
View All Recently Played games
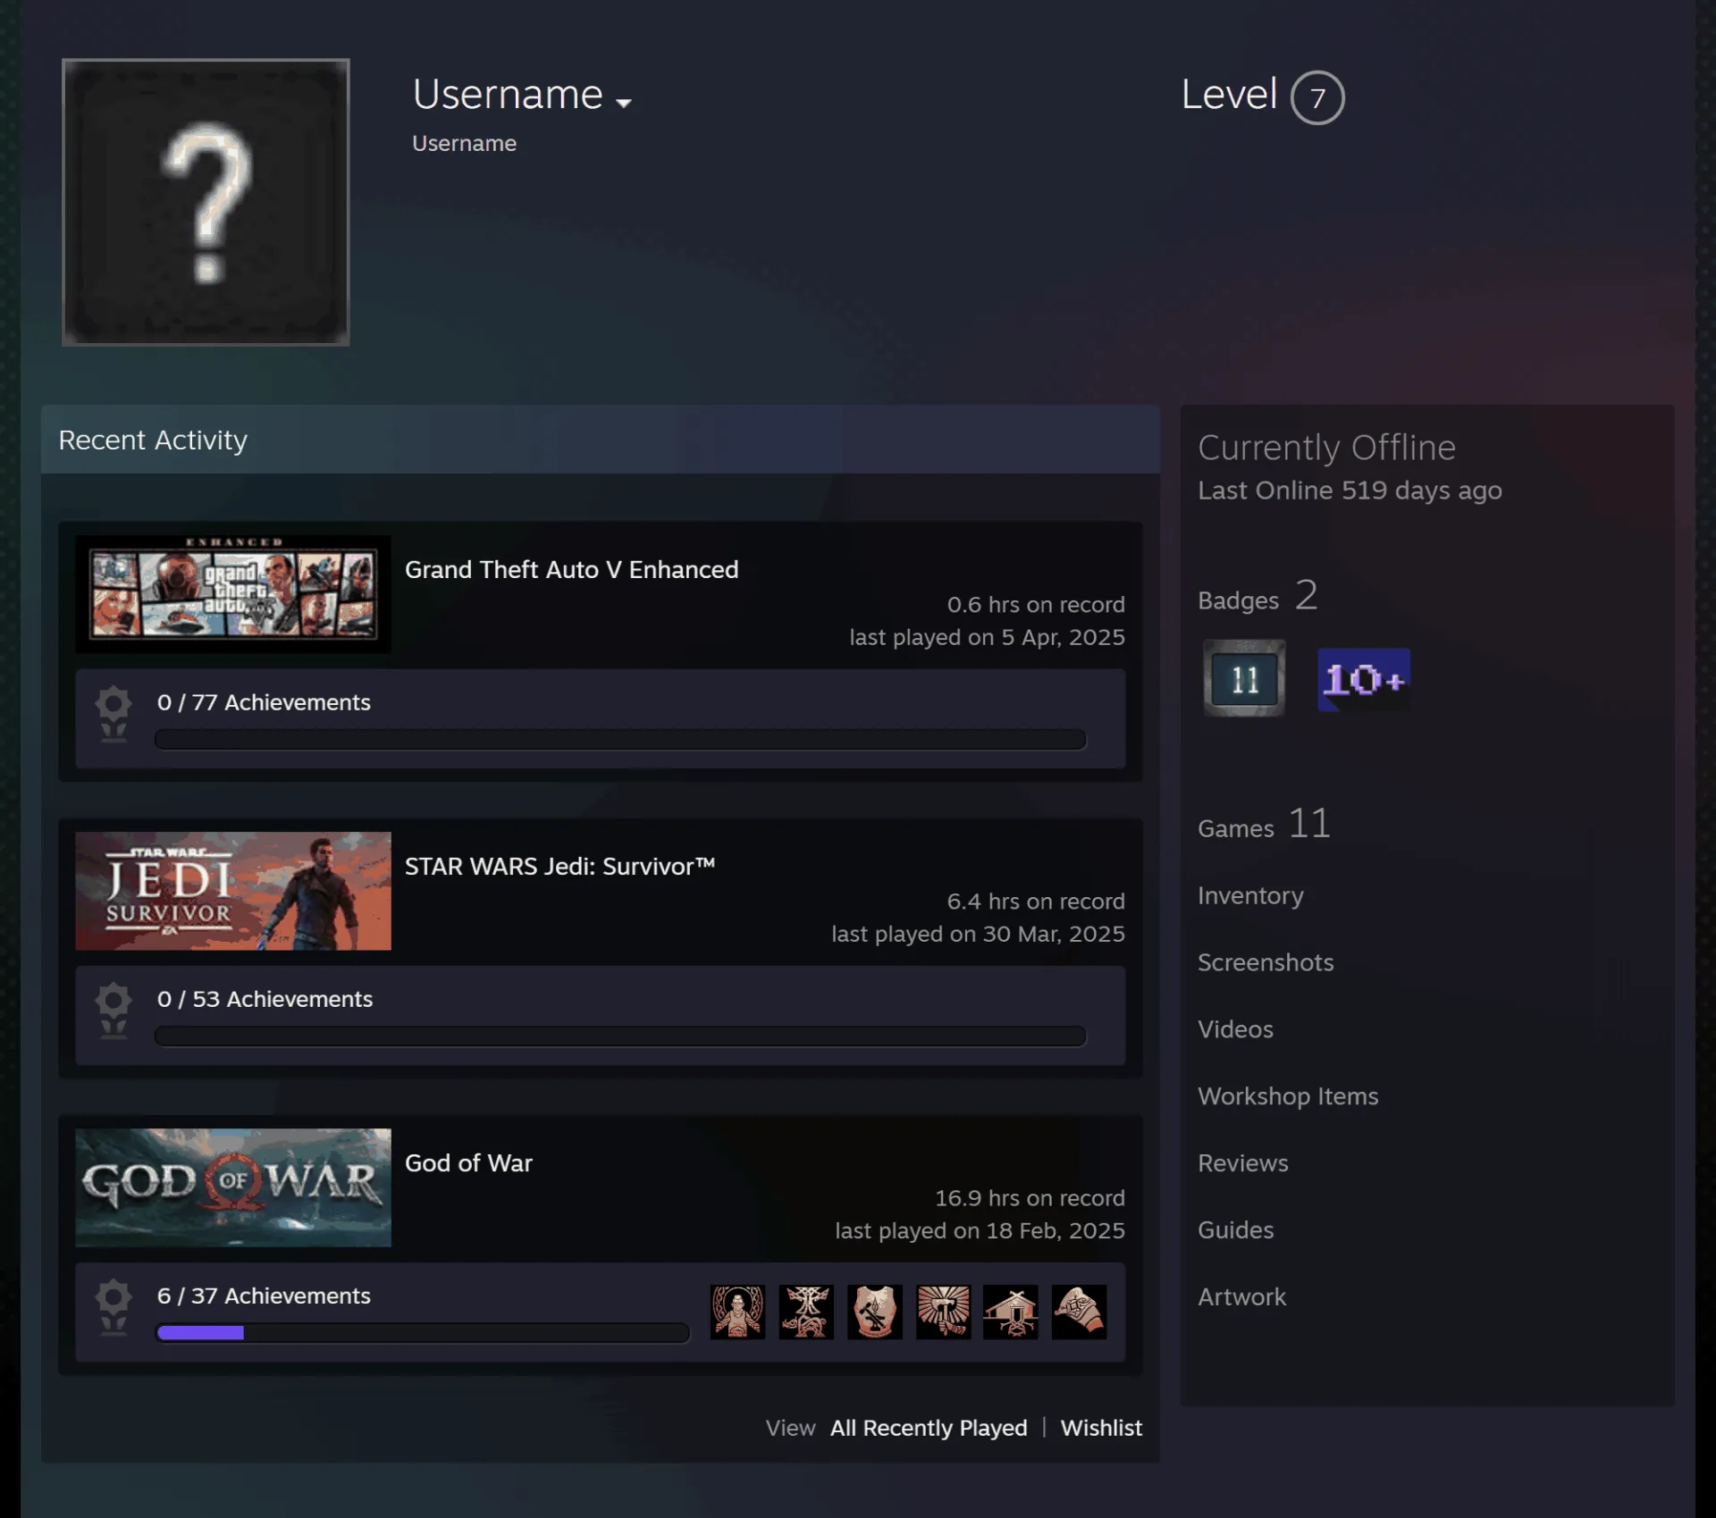929,1428
